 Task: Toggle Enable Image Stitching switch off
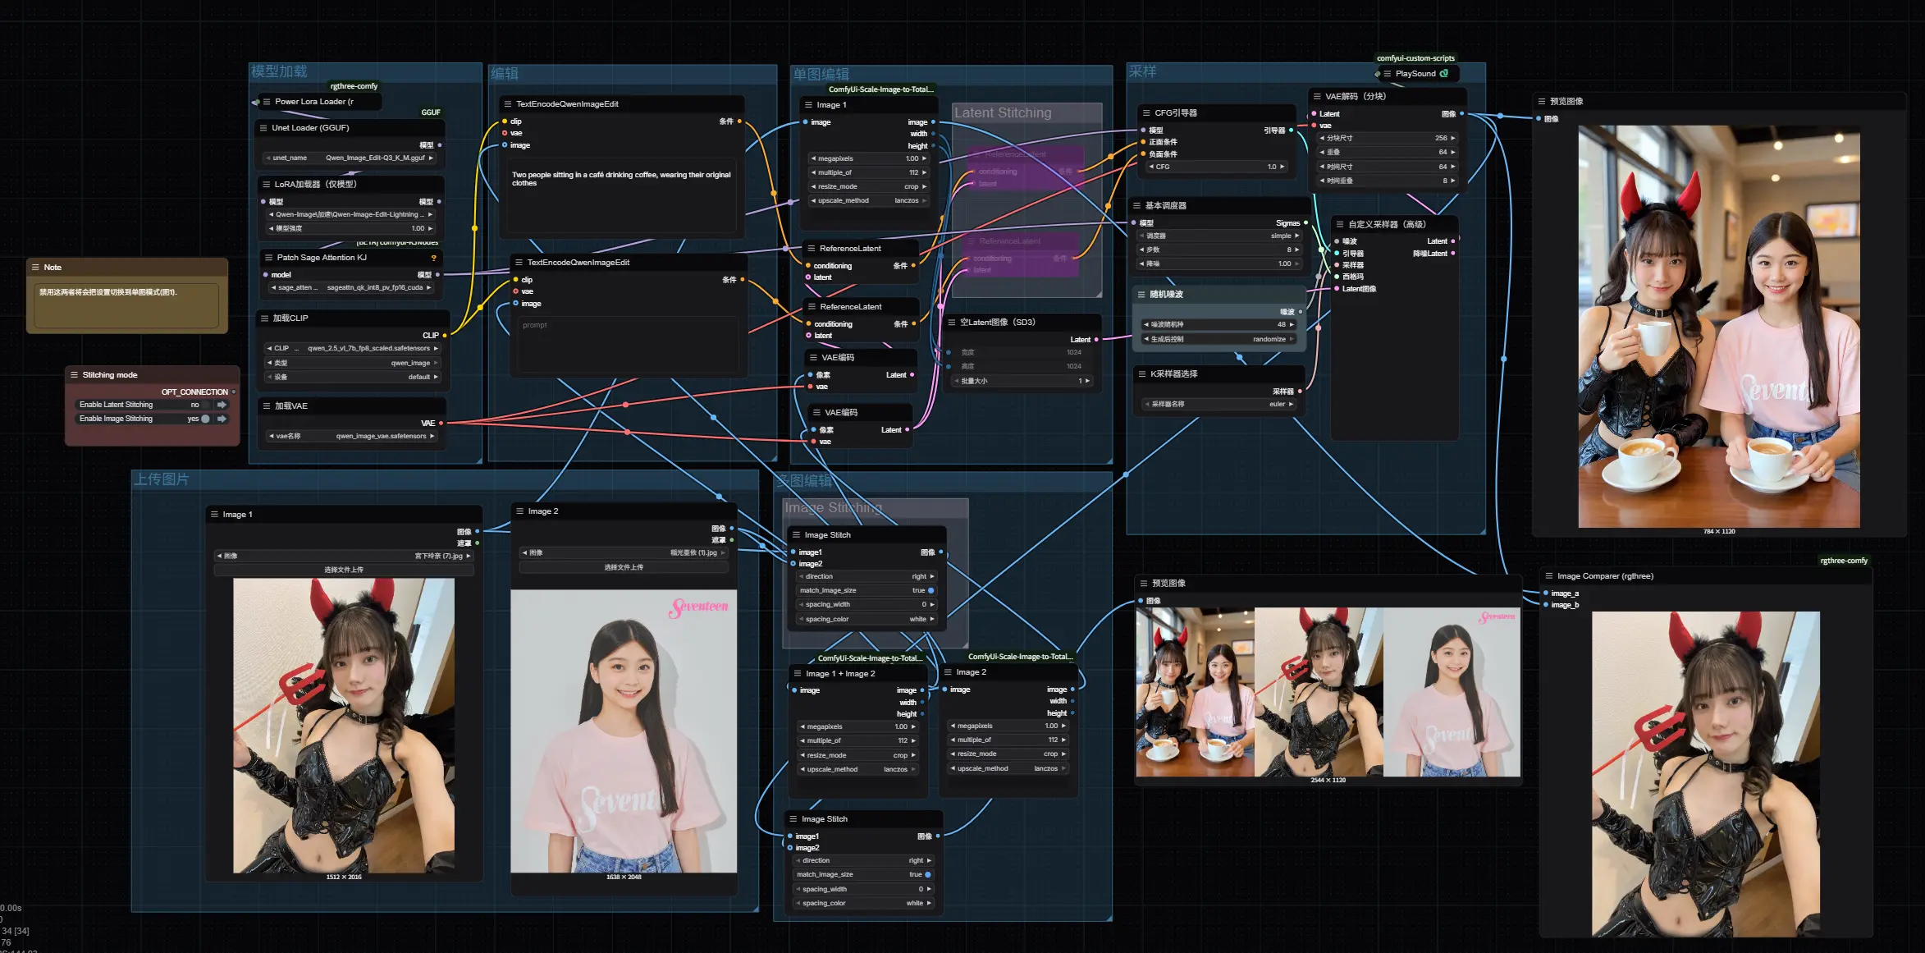[x=205, y=419]
